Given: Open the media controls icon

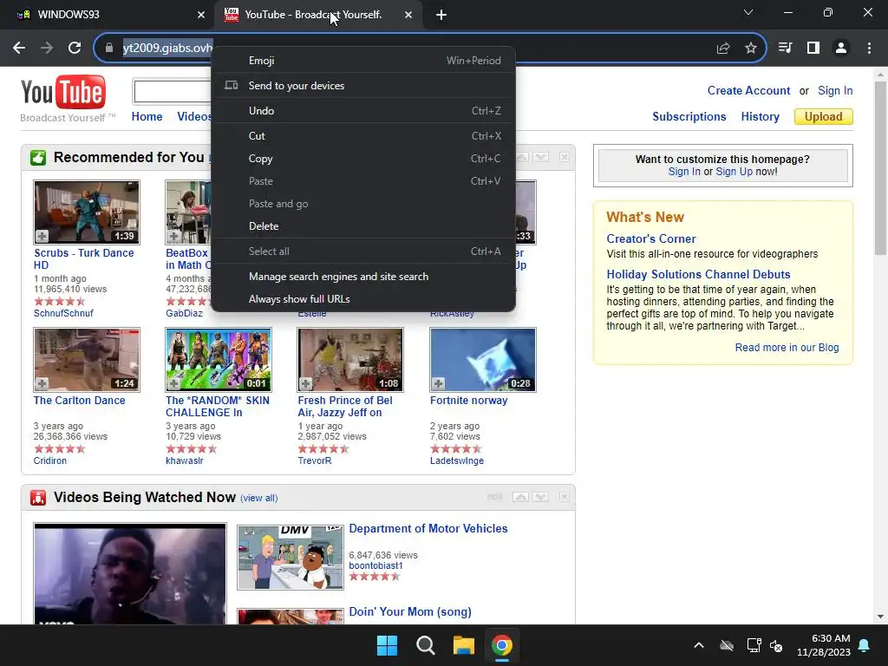Looking at the screenshot, I should 785,49.
